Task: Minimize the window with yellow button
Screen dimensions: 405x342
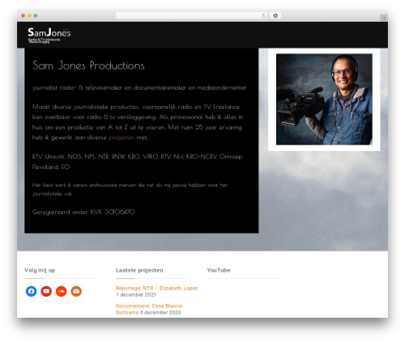Action: tap(29, 16)
